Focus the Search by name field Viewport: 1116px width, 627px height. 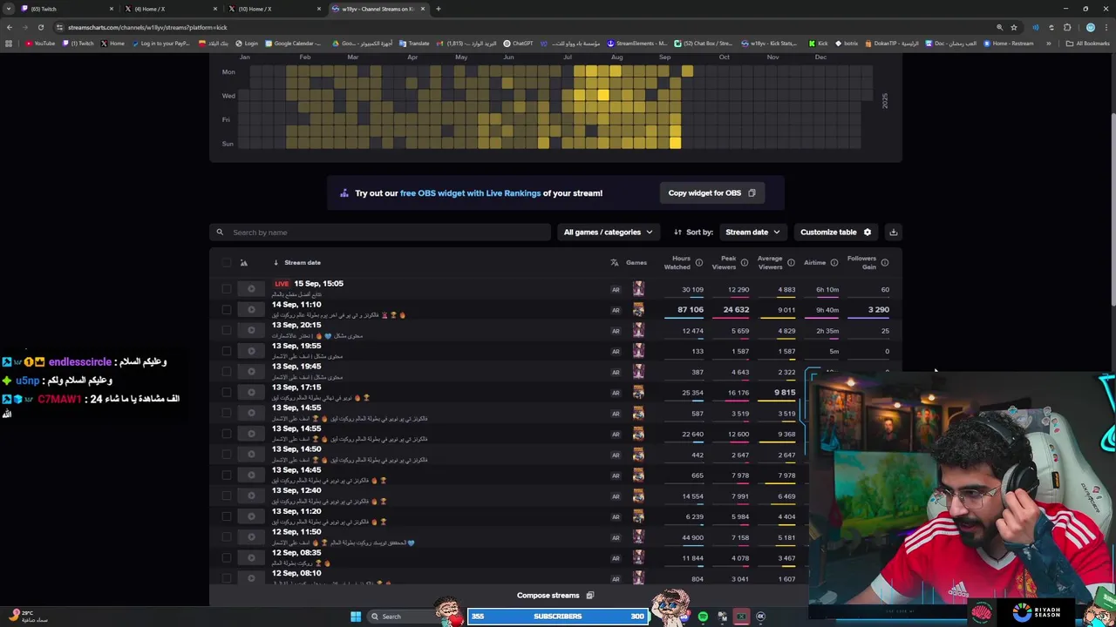point(380,233)
